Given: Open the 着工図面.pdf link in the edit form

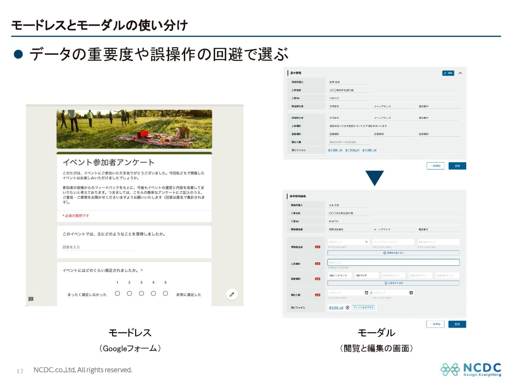Looking at the screenshot, I should [x=336, y=308].
